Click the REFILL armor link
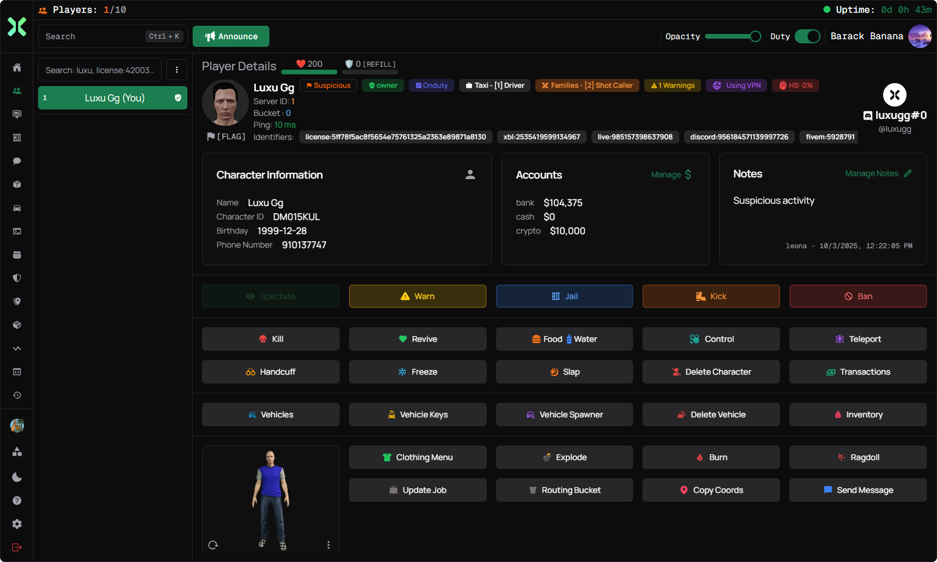The image size is (937, 562). click(x=379, y=64)
